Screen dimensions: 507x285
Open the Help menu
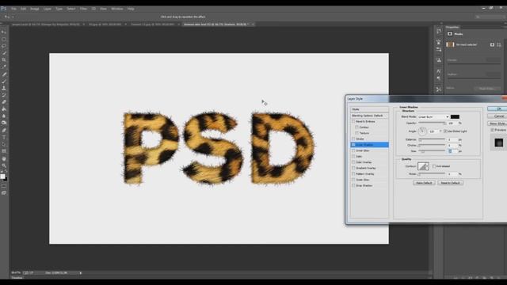click(131, 9)
